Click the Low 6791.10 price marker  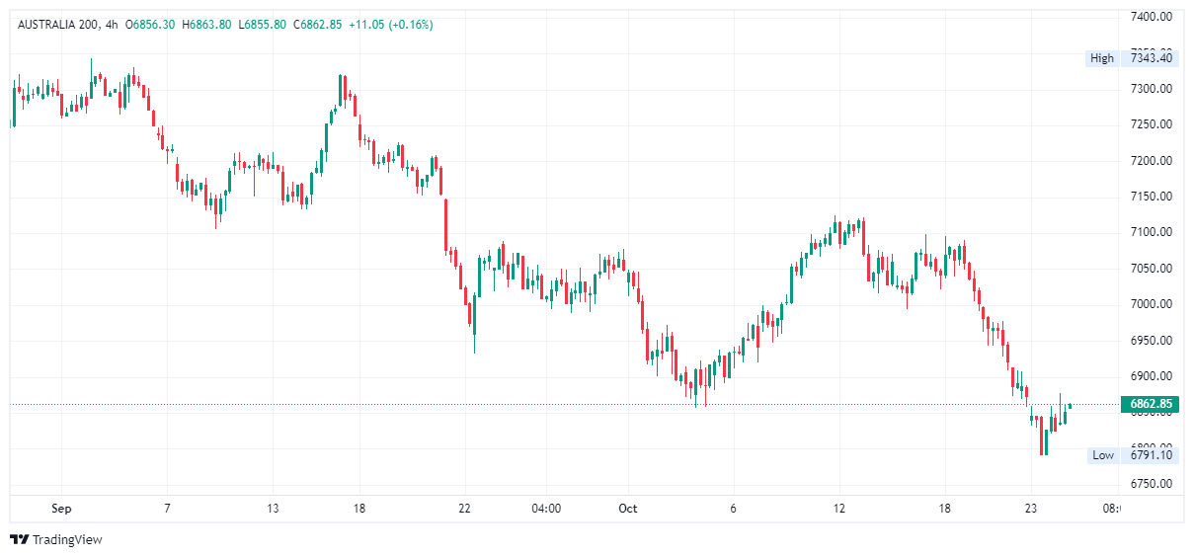click(x=1132, y=454)
